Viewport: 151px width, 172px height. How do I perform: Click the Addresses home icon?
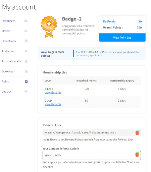point(26,51)
